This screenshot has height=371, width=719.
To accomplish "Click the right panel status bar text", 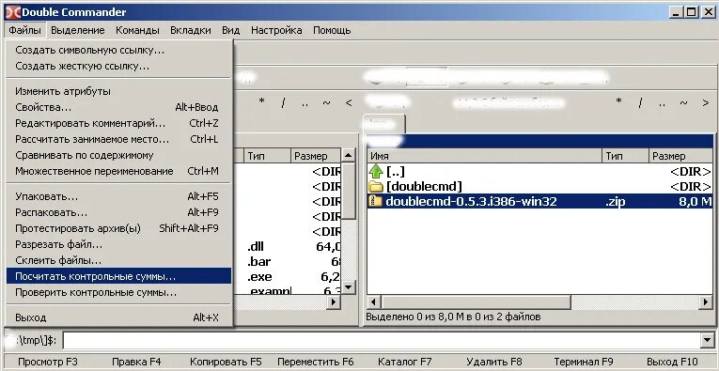I will coord(453,317).
